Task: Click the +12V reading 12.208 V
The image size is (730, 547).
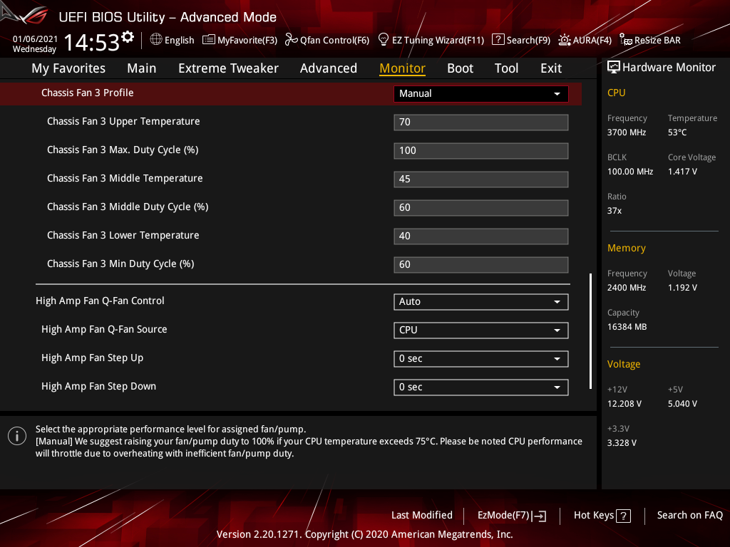Action: pos(624,403)
